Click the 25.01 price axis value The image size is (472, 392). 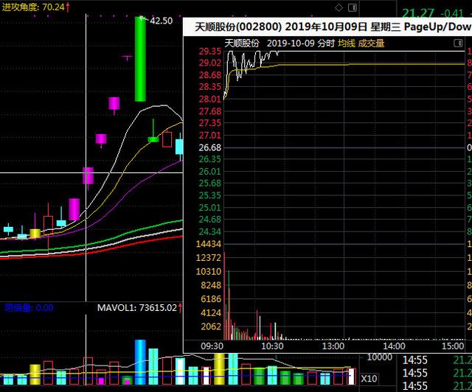coord(209,208)
